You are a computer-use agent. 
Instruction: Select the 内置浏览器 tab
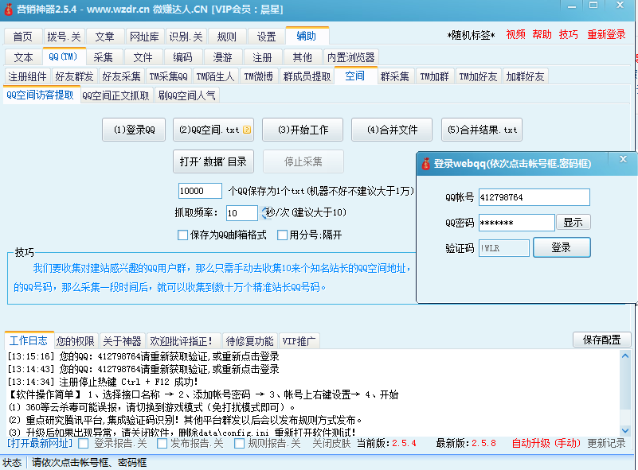pos(351,57)
